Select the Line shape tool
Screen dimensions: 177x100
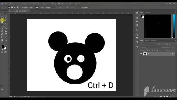tap(6, 37)
